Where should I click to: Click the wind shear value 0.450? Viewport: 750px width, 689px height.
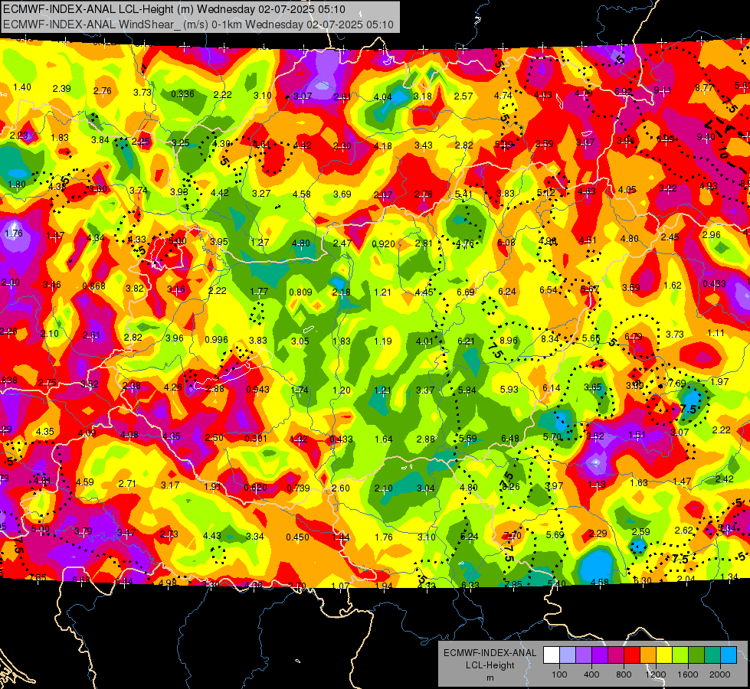coord(297,537)
